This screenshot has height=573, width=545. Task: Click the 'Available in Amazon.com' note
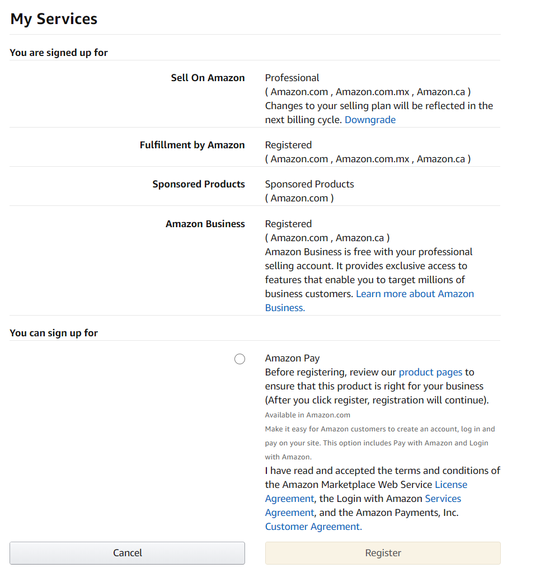pyautogui.click(x=307, y=415)
